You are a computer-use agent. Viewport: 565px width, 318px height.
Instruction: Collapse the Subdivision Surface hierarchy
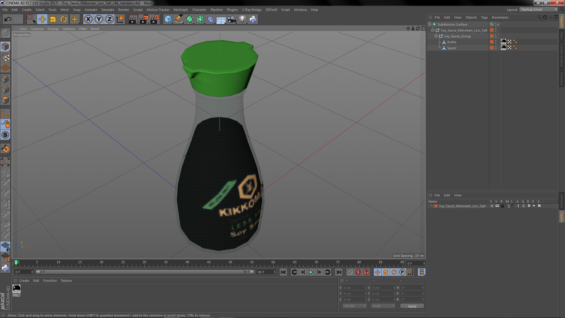(430, 24)
